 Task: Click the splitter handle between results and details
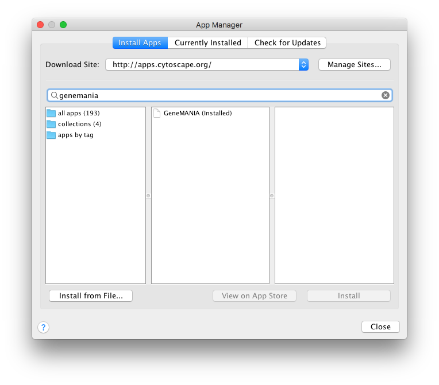[x=272, y=196]
